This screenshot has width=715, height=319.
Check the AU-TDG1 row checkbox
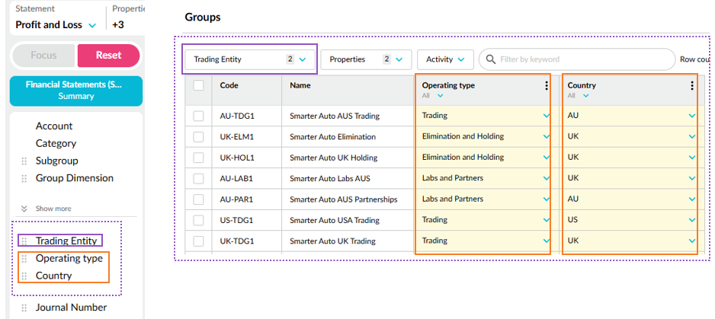(198, 116)
